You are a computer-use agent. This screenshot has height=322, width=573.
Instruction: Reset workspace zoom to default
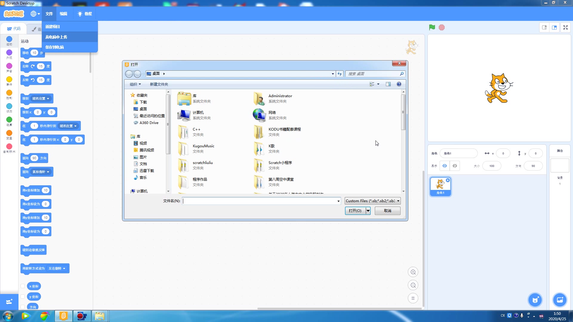coord(413,298)
